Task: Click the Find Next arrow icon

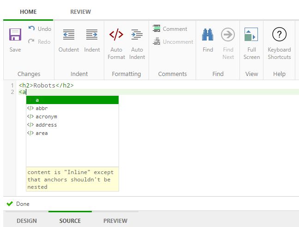Action: [227, 35]
